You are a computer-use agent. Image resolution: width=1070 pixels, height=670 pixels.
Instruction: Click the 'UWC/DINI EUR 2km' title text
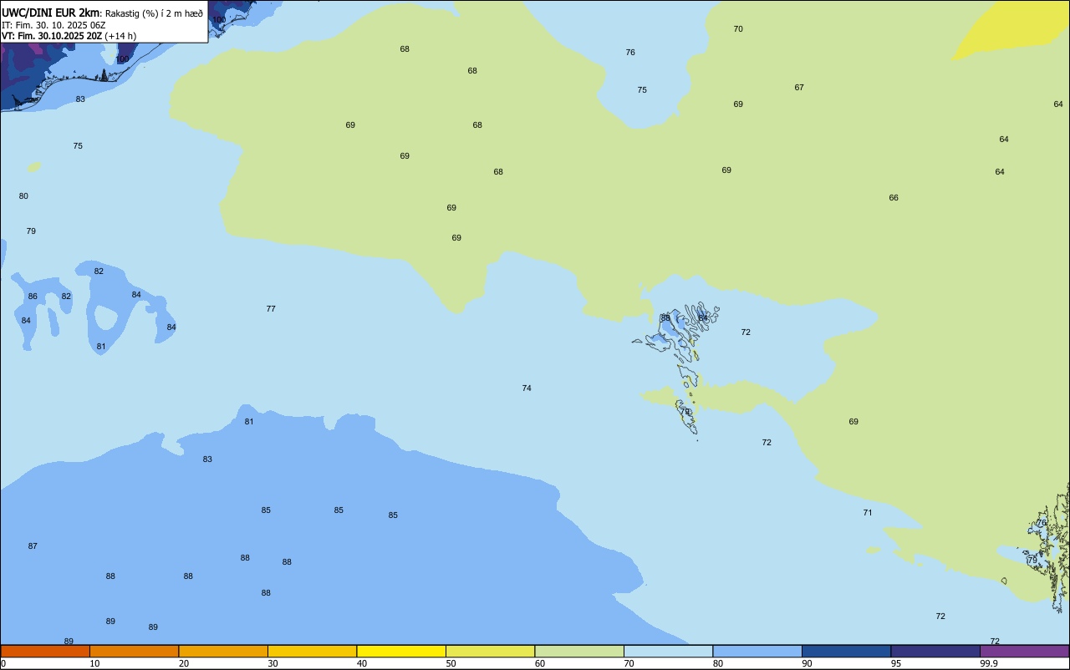51,12
